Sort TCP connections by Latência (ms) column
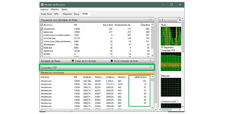This screenshot has width=228, height=114. coord(140,77)
